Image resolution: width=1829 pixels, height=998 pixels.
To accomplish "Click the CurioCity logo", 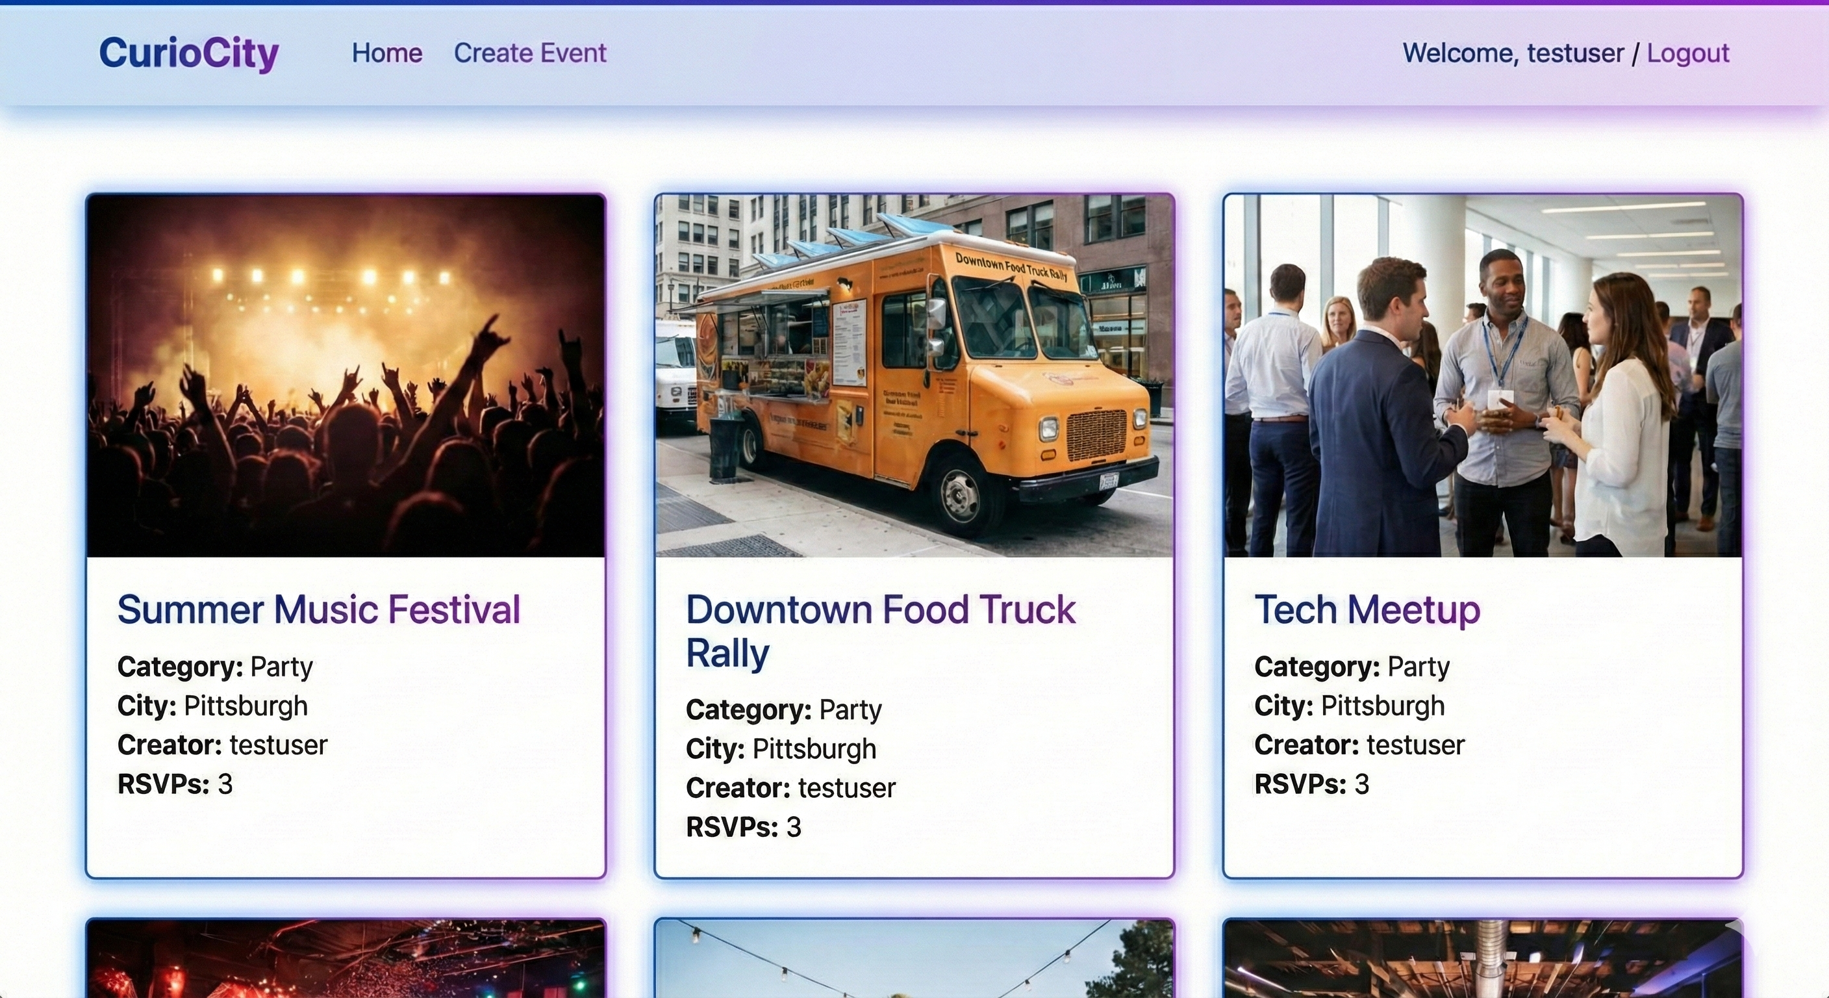I will (x=189, y=53).
